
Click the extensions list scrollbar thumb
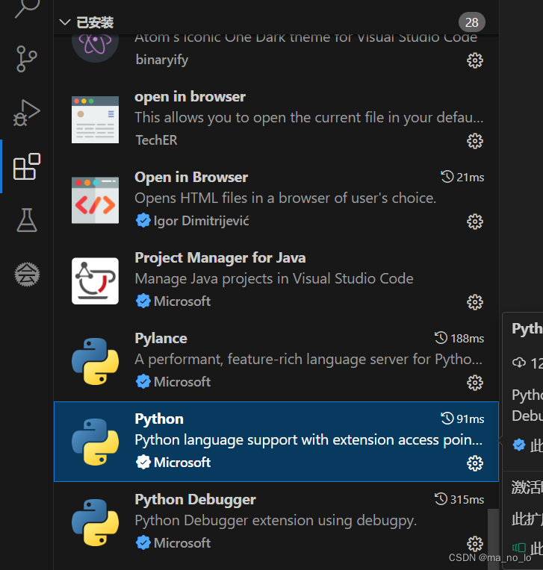[x=493, y=539]
